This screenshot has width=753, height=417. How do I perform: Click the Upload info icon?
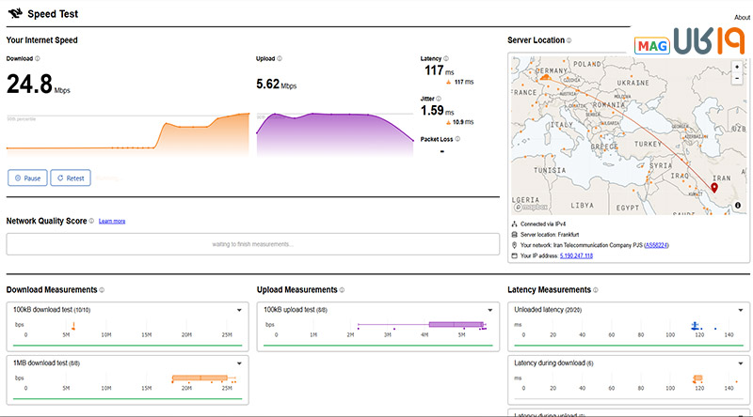(x=280, y=58)
